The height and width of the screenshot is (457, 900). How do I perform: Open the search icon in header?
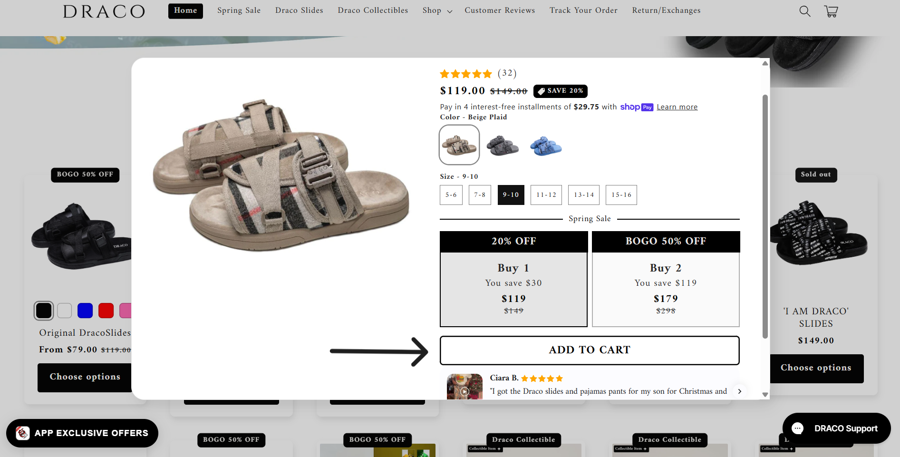pos(804,11)
